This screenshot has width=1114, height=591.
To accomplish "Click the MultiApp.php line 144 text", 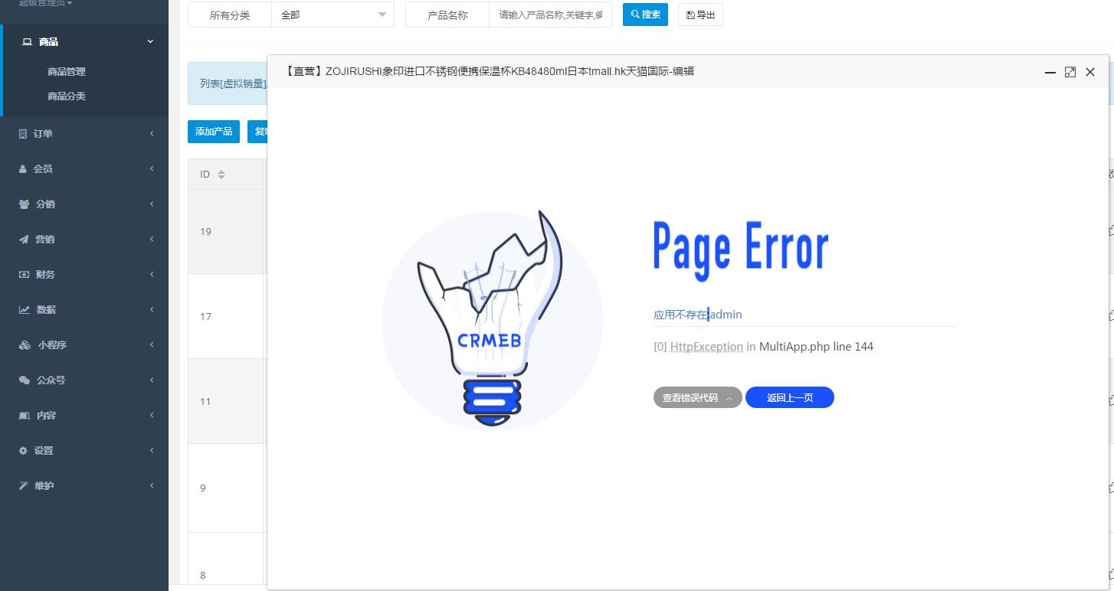I will [x=816, y=347].
